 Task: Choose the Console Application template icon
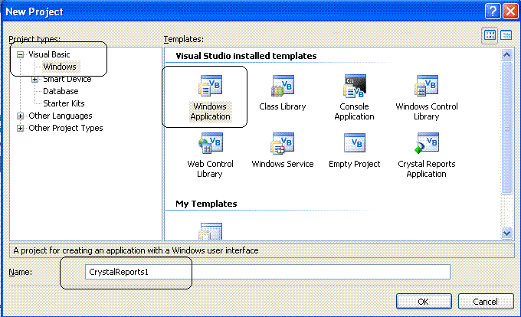355,86
